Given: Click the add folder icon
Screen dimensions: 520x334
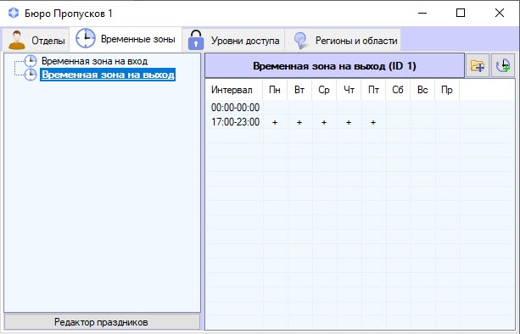Looking at the screenshot, I should tap(478, 65).
